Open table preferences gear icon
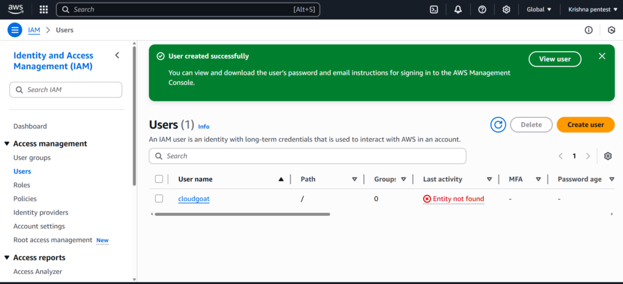 coord(608,156)
